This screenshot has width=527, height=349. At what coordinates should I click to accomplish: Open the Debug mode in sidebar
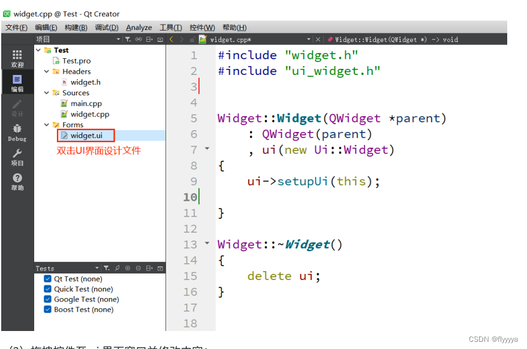pyautogui.click(x=17, y=133)
